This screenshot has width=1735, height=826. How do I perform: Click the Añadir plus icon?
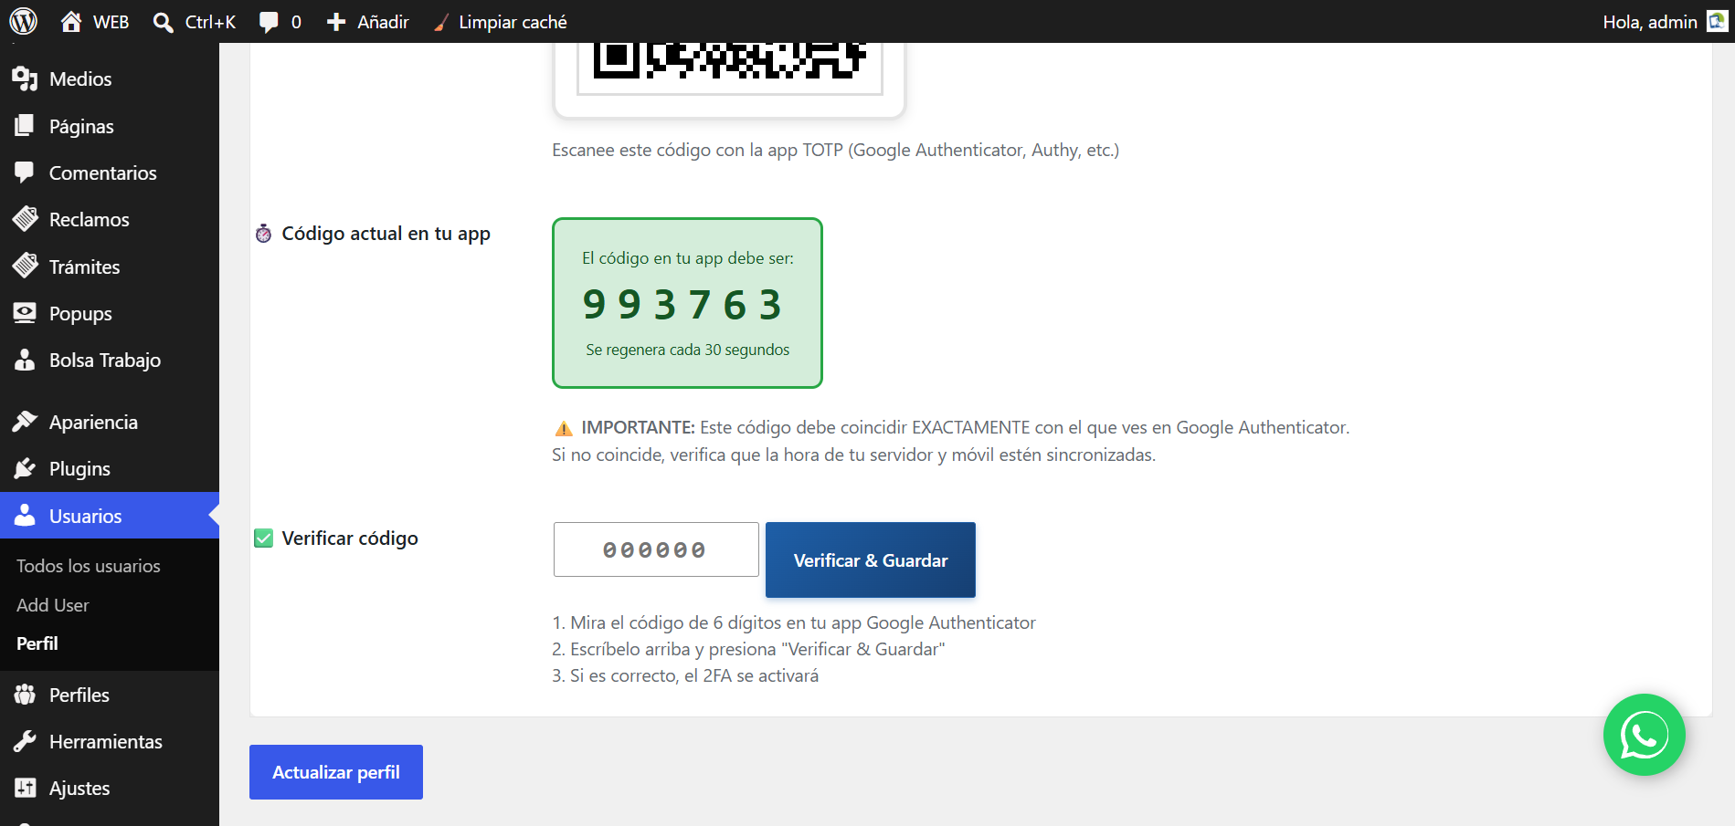coord(336,22)
